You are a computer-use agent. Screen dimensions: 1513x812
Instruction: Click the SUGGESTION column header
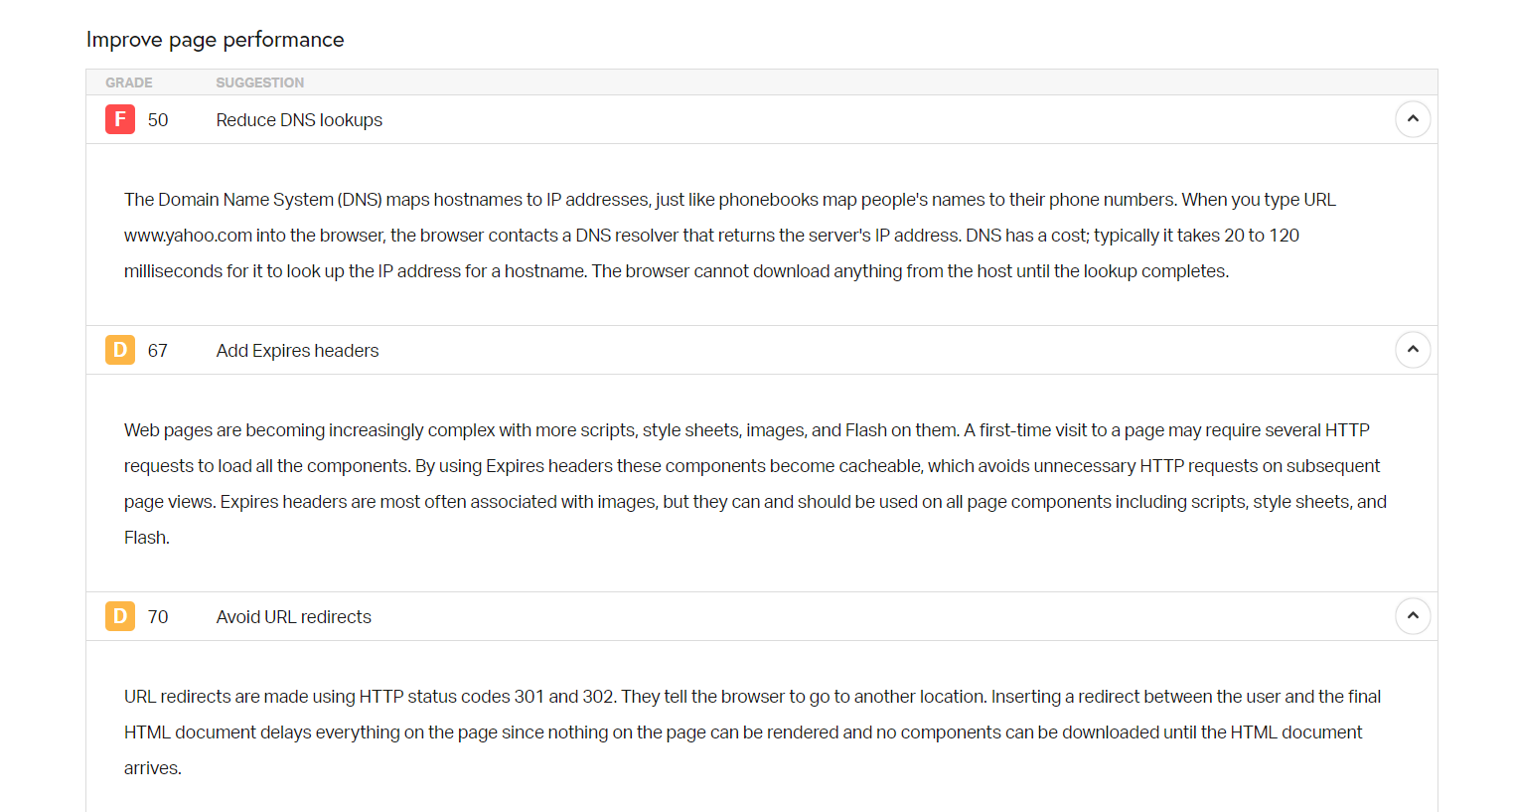tap(260, 82)
